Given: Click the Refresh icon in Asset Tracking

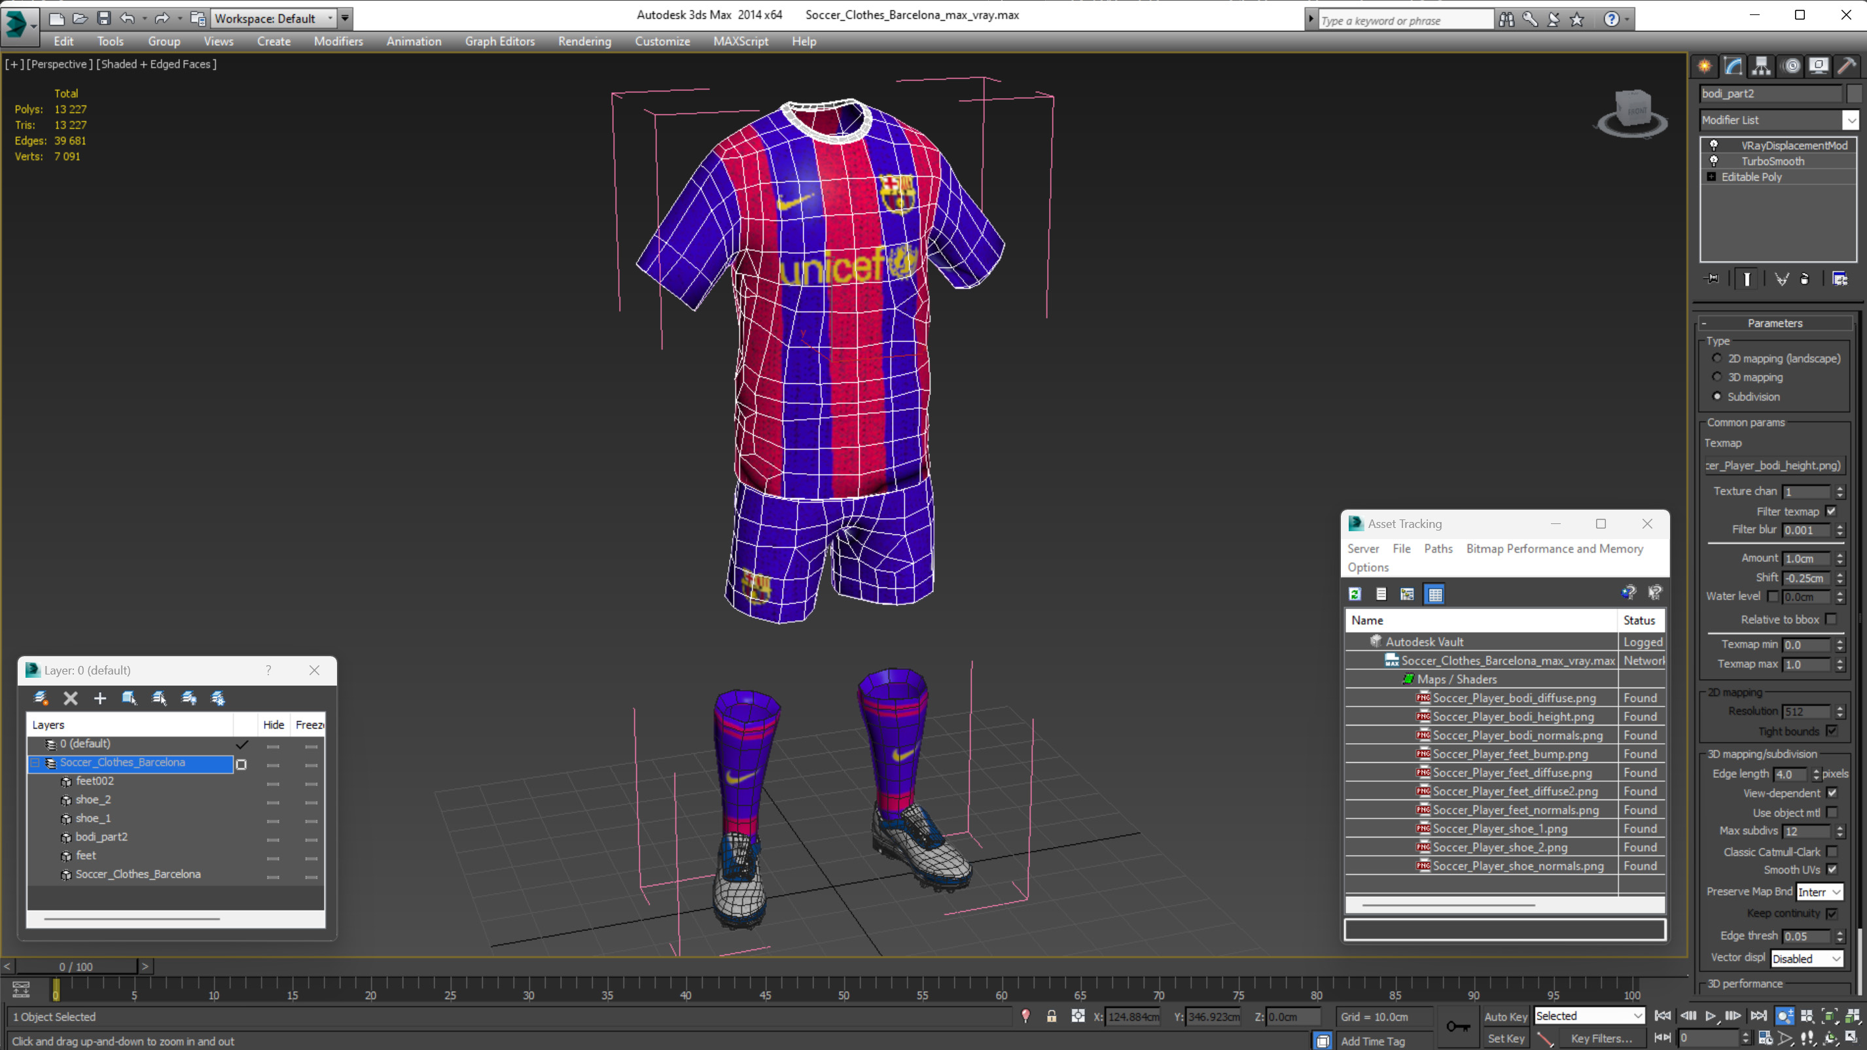Looking at the screenshot, I should pyautogui.click(x=1355, y=594).
